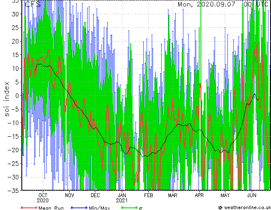
Task: Click the 30 y-axis tick label
Action: point(15,14)
